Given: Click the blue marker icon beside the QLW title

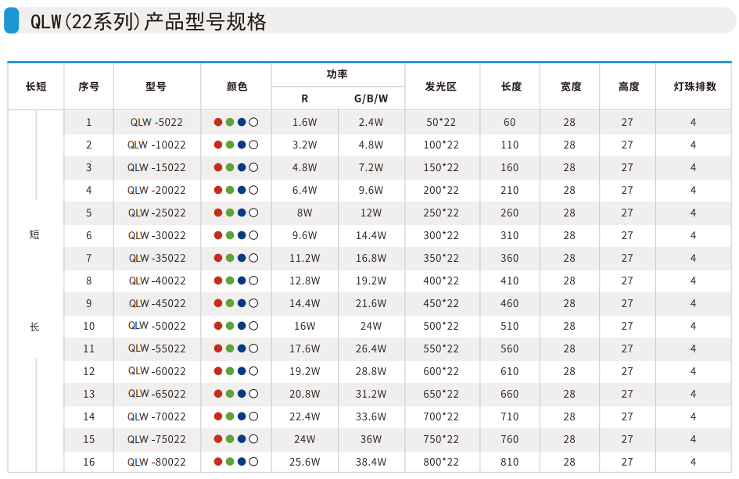Looking at the screenshot, I should tap(11, 20).
